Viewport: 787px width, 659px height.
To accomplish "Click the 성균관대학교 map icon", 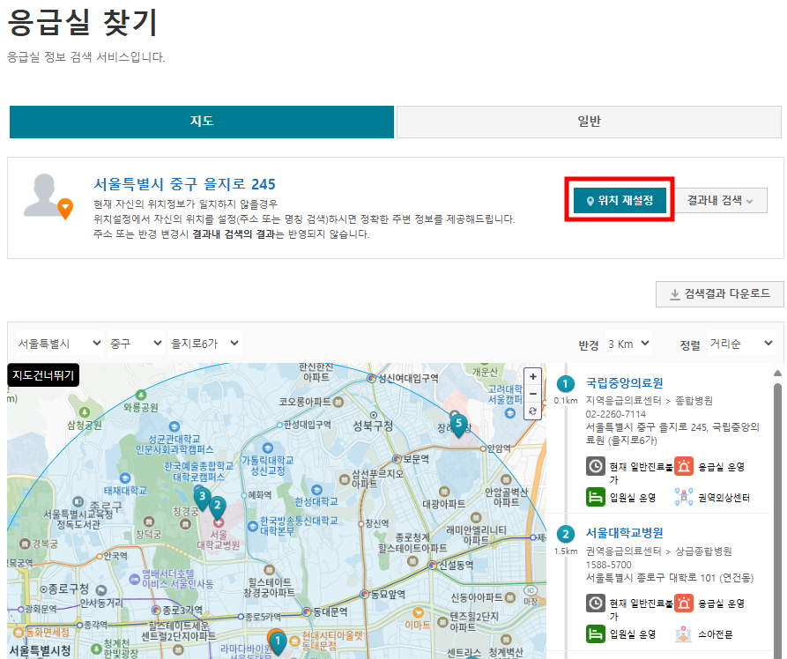I will (x=174, y=426).
